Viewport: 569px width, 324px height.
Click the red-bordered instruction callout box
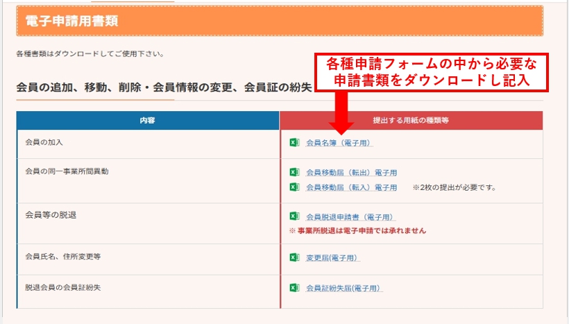[x=432, y=72]
